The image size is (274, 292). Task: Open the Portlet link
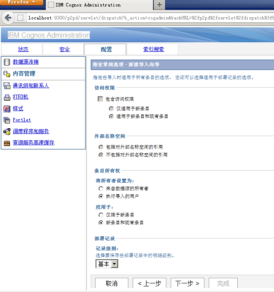tap(22, 120)
